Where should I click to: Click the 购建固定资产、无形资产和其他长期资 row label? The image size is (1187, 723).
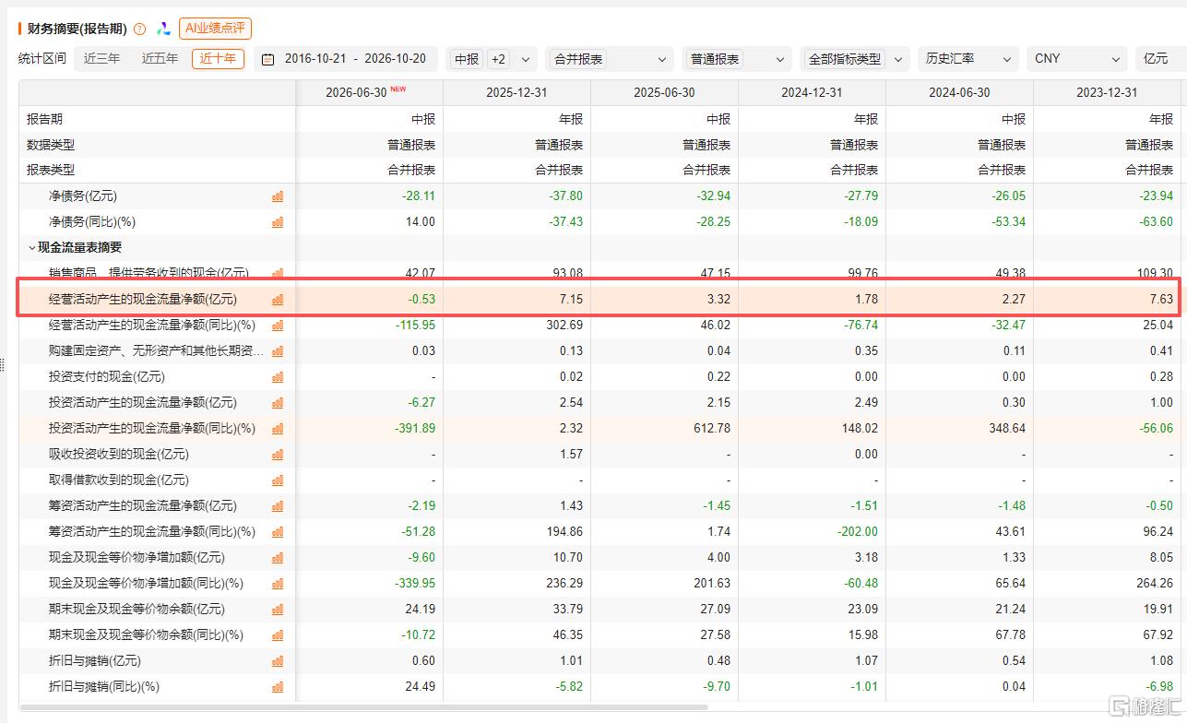(156, 351)
